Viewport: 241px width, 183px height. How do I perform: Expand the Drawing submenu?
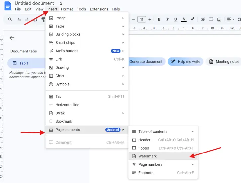87,68
